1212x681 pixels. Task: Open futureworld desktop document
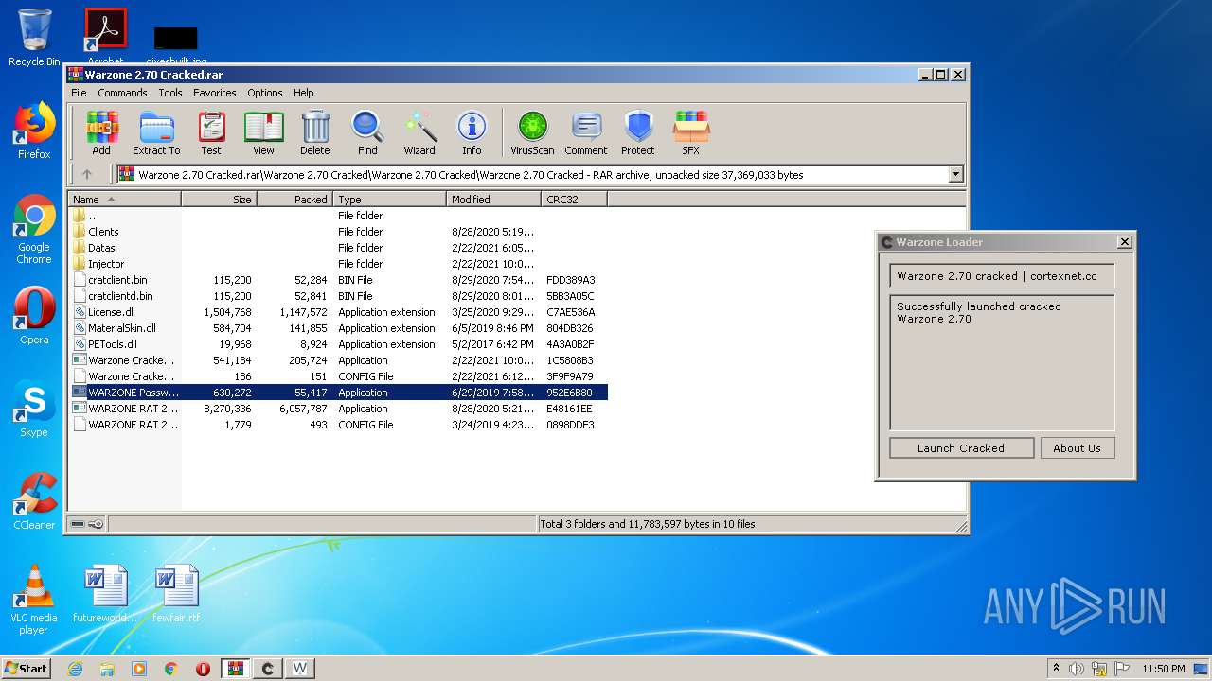[x=105, y=594]
